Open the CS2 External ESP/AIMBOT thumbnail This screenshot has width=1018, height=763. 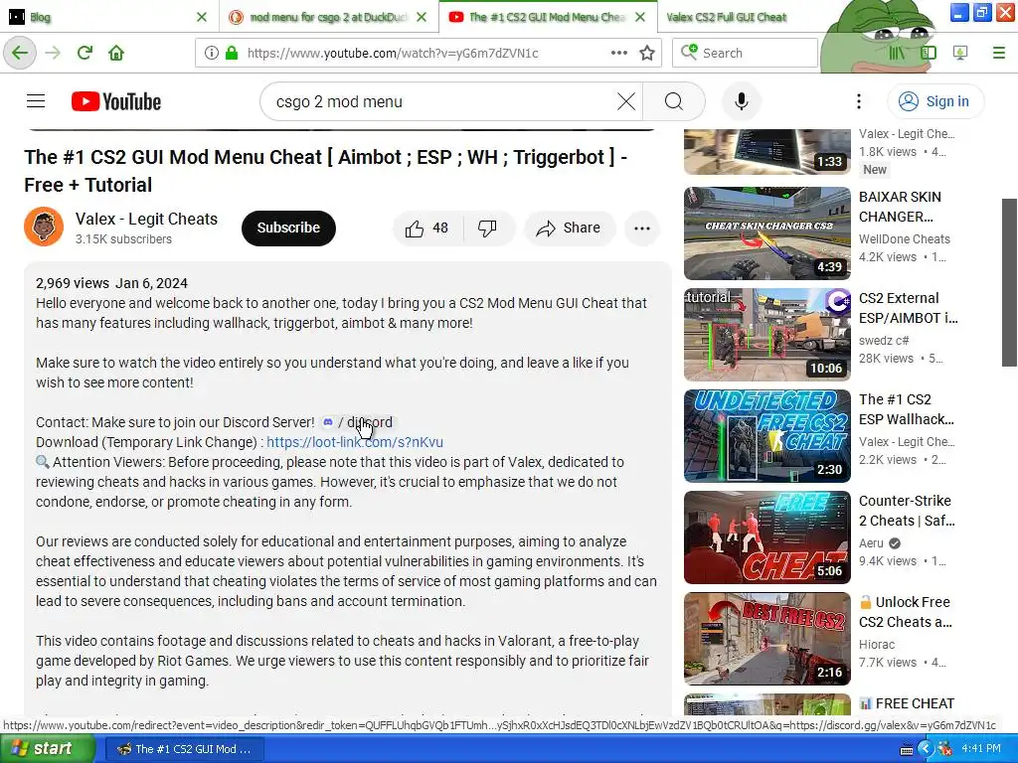click(766, 334)
